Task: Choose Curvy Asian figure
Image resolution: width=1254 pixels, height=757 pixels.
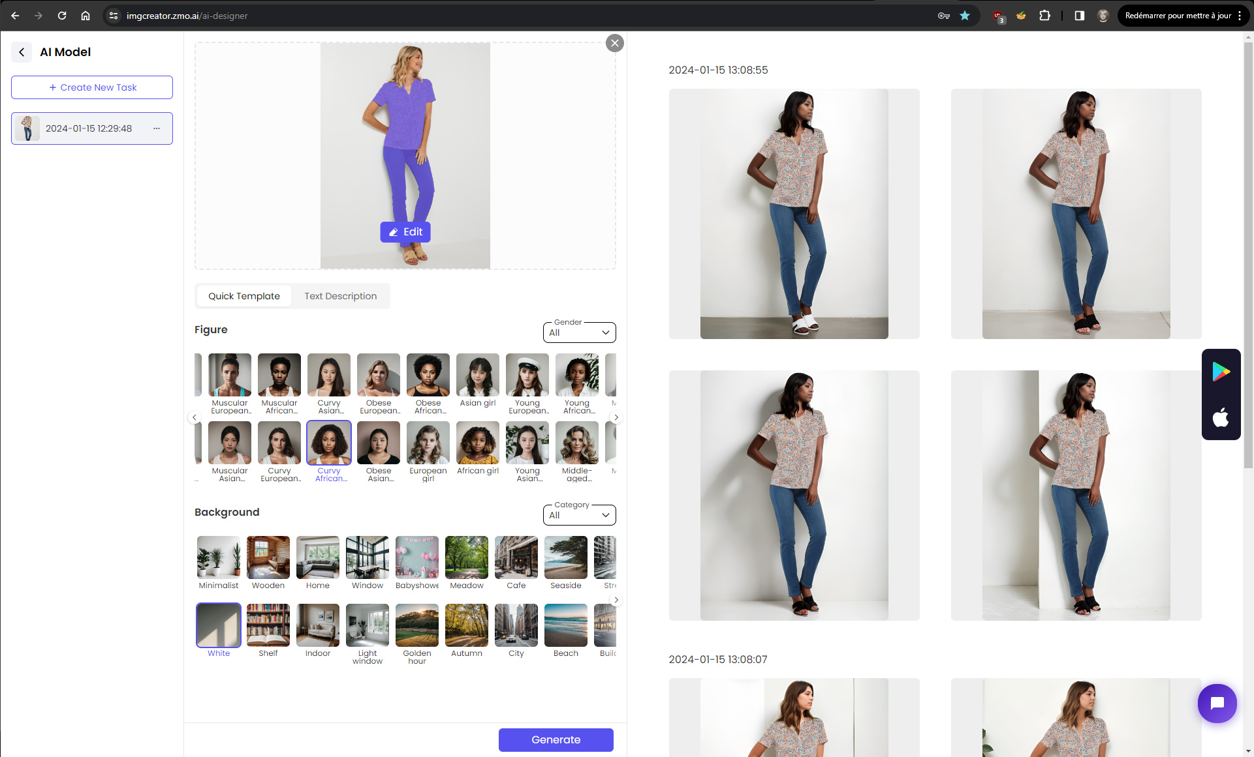Action: (329, 384)
